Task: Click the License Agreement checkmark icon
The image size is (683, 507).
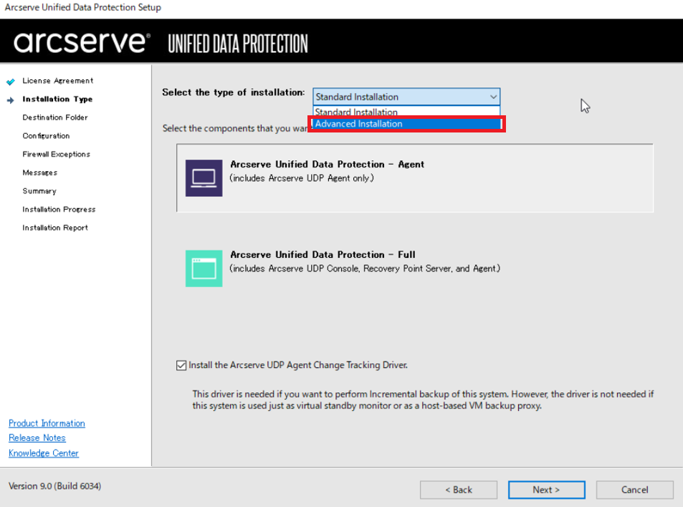Action: [11, 82]
